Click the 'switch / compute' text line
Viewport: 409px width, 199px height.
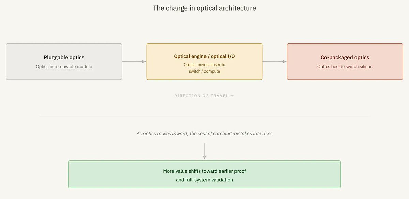coord(204,71)
